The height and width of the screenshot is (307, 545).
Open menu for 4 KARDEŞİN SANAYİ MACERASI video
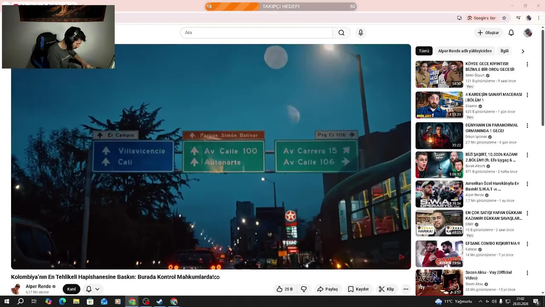coord(527,95)
